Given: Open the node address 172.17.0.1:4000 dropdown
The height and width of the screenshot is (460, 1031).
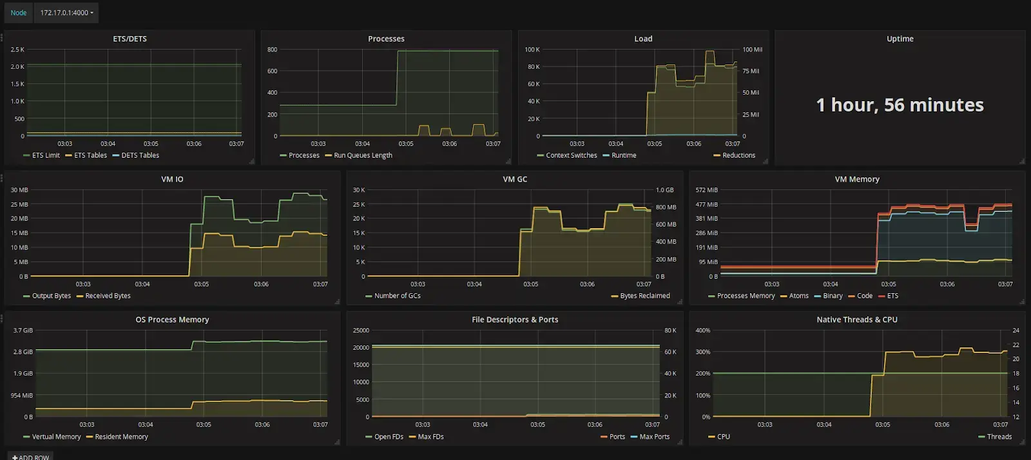Looking at the screenshot, I should click(x=66, y=13).
